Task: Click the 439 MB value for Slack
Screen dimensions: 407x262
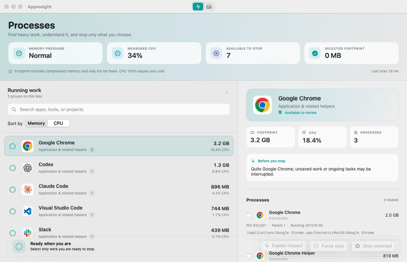Action: pos(220,230)
